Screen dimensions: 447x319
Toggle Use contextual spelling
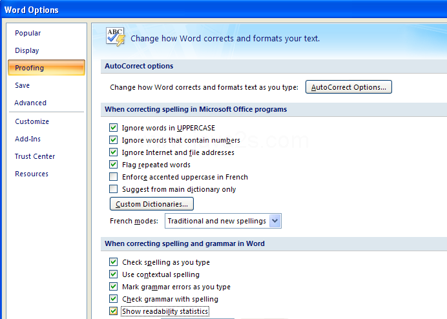point(113,274)
